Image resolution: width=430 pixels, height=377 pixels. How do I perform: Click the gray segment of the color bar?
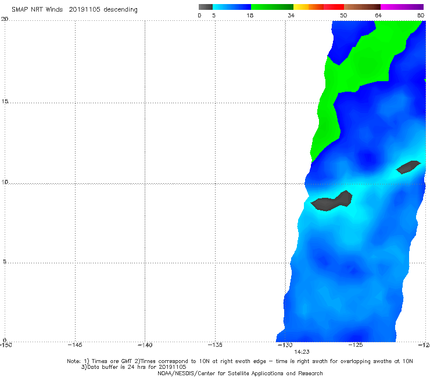pyautogui.click(x=205, y=7)
